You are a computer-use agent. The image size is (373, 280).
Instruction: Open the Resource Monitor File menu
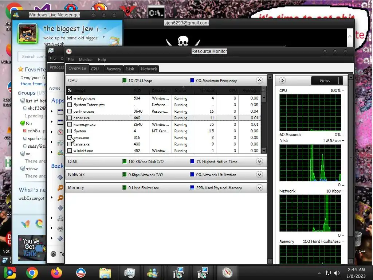(71, 59)
